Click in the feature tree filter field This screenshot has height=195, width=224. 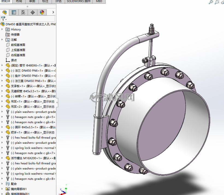[30, 19]
